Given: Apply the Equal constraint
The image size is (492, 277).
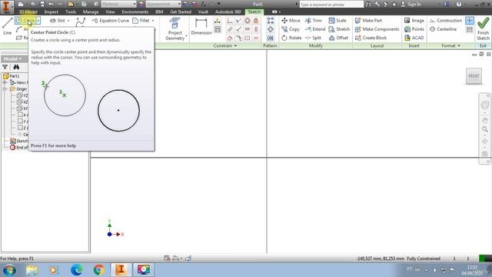Looking at the screenshot, I should click(256, 38).
